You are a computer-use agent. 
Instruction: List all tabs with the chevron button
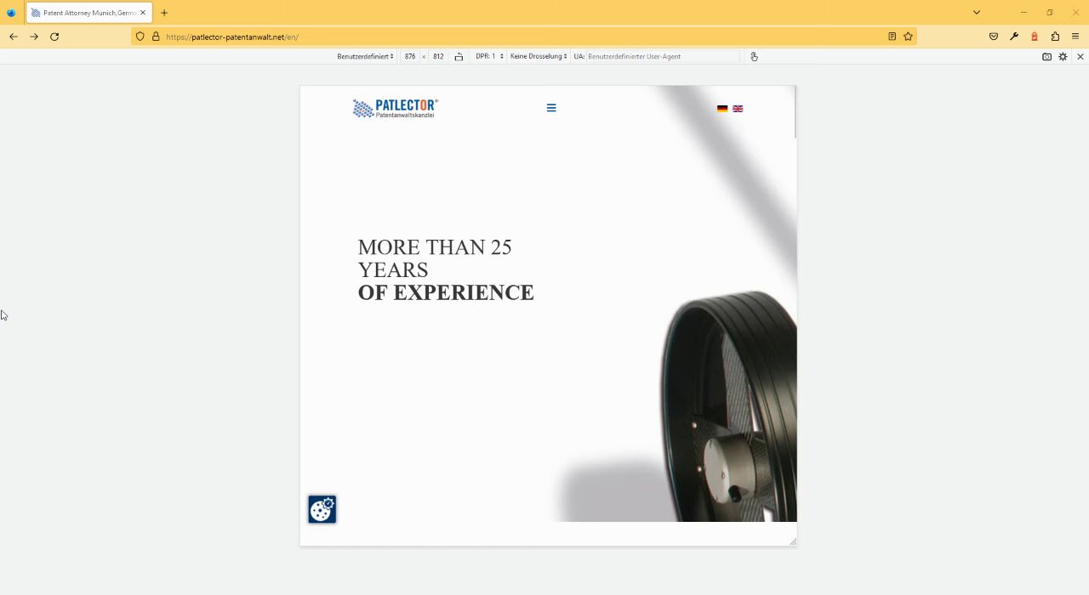point(977,12)
